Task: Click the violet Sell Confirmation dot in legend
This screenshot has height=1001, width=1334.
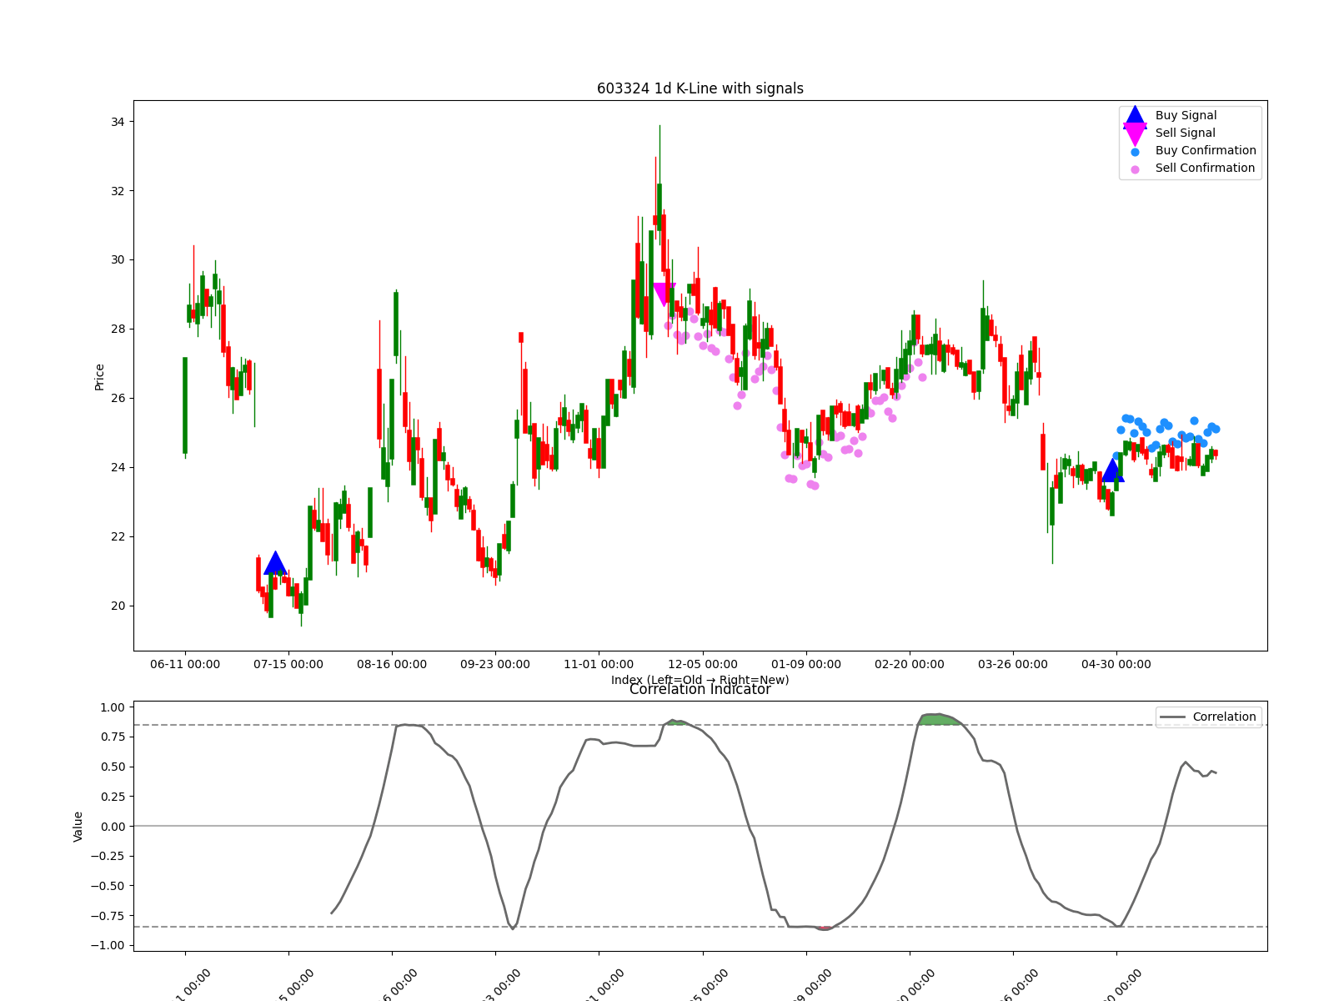Action: [1135, 169]
